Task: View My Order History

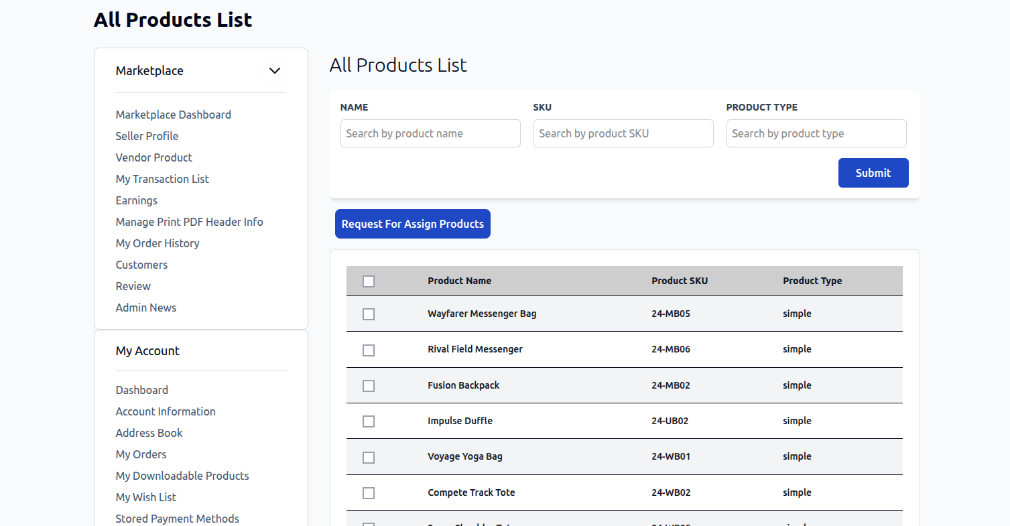Action: point(157,243)
